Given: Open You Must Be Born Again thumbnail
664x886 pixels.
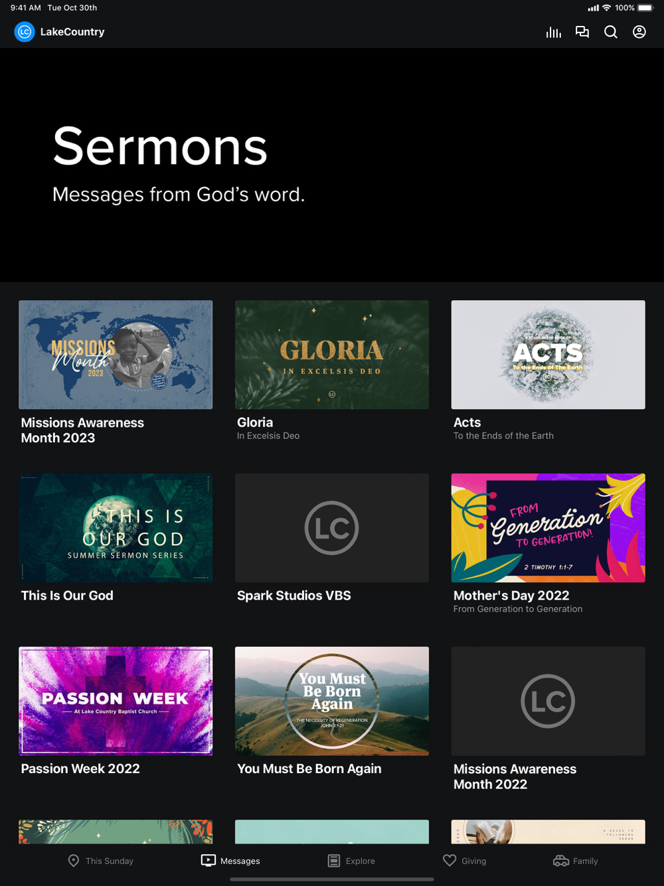Looking at the screenshot, I should pos(332,701).
